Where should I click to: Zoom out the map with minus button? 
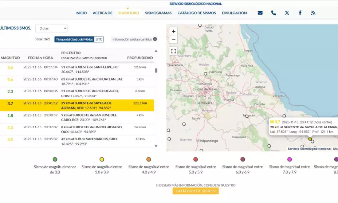pyautogui.click(x=173, y=39)
